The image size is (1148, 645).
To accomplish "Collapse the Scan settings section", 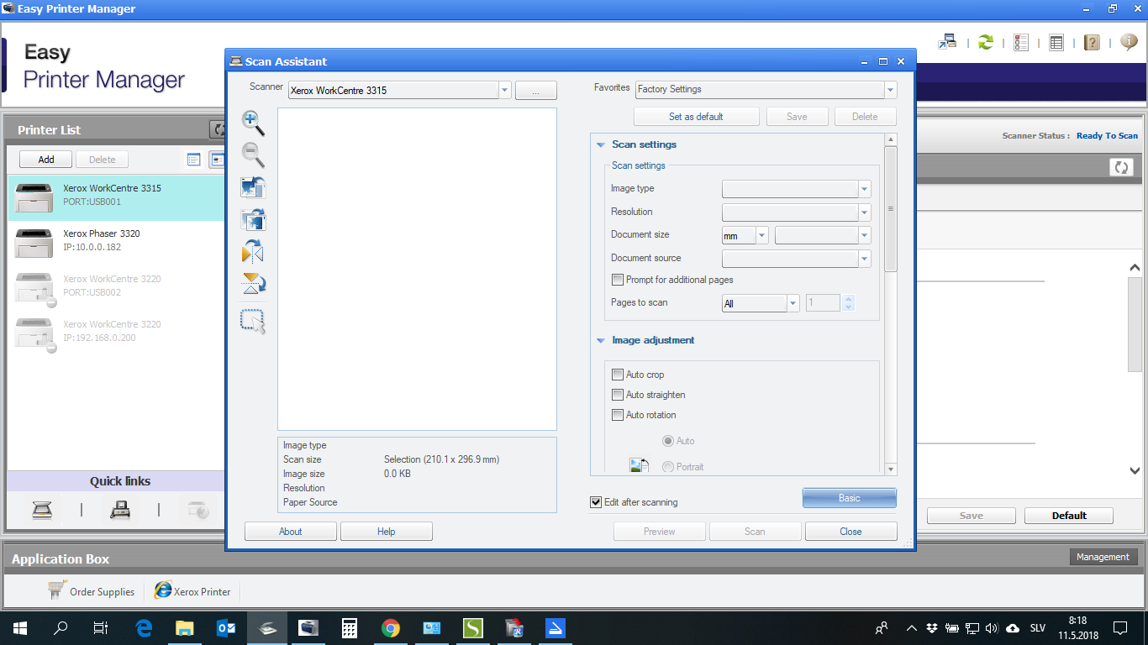I will tap(601, 144).
